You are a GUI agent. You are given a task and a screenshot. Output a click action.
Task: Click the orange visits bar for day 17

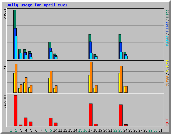[x=91, y=77]
